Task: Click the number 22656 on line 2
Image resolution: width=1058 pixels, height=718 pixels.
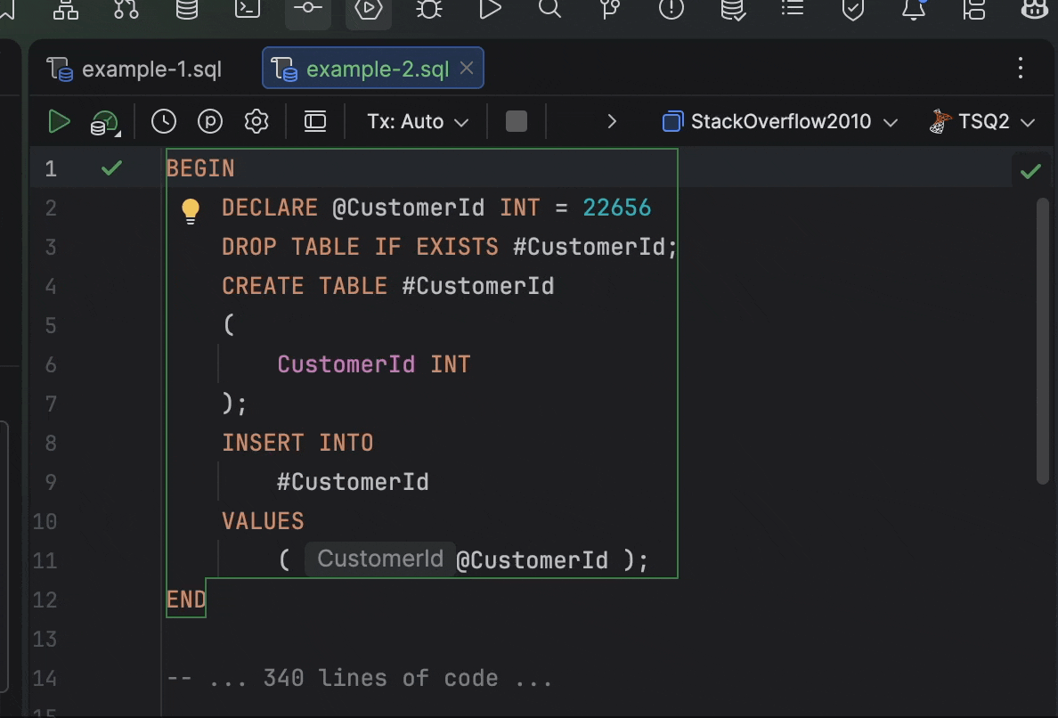Action: click(616, 208)
